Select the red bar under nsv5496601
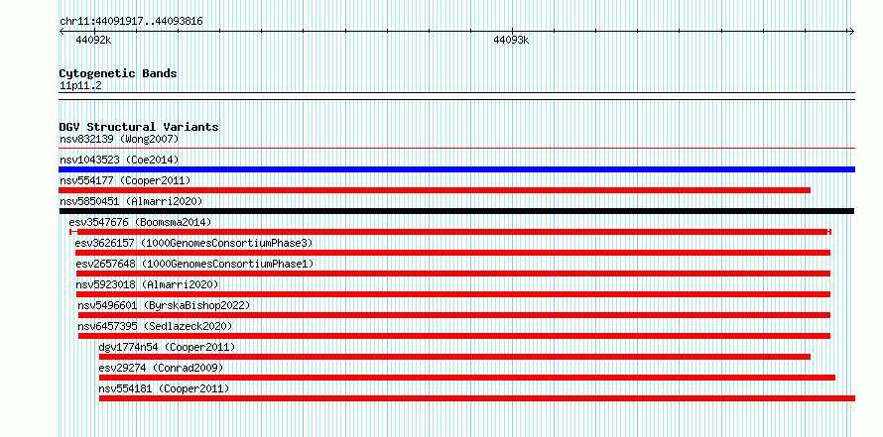The height and width of the screenshot is (437, 883). click(x=453, y=315)
